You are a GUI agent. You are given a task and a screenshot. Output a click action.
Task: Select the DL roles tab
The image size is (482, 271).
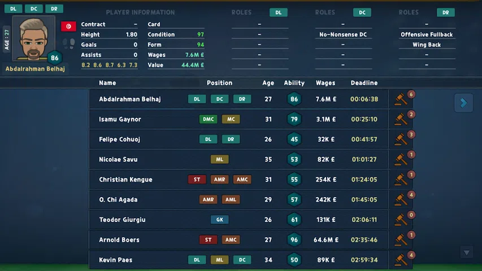[278, 12]
